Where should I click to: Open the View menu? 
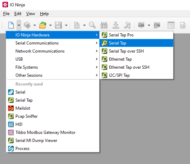click(30, 14)
